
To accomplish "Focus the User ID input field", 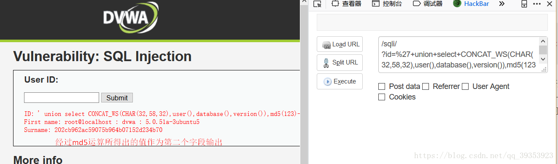I will pos(62,97).
